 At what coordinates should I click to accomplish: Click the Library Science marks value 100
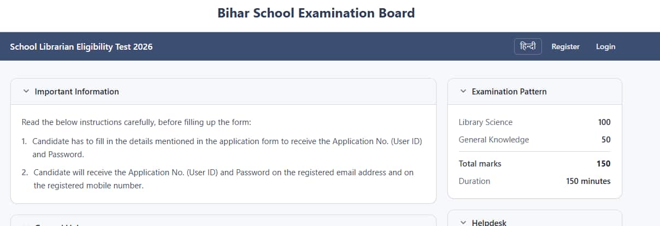[x=604, y=122]
